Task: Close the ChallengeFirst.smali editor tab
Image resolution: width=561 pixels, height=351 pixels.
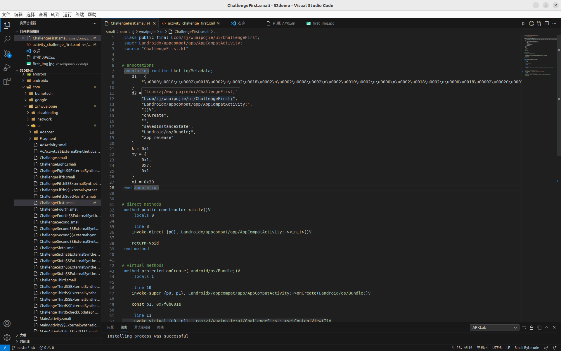Action: point(154,23)
